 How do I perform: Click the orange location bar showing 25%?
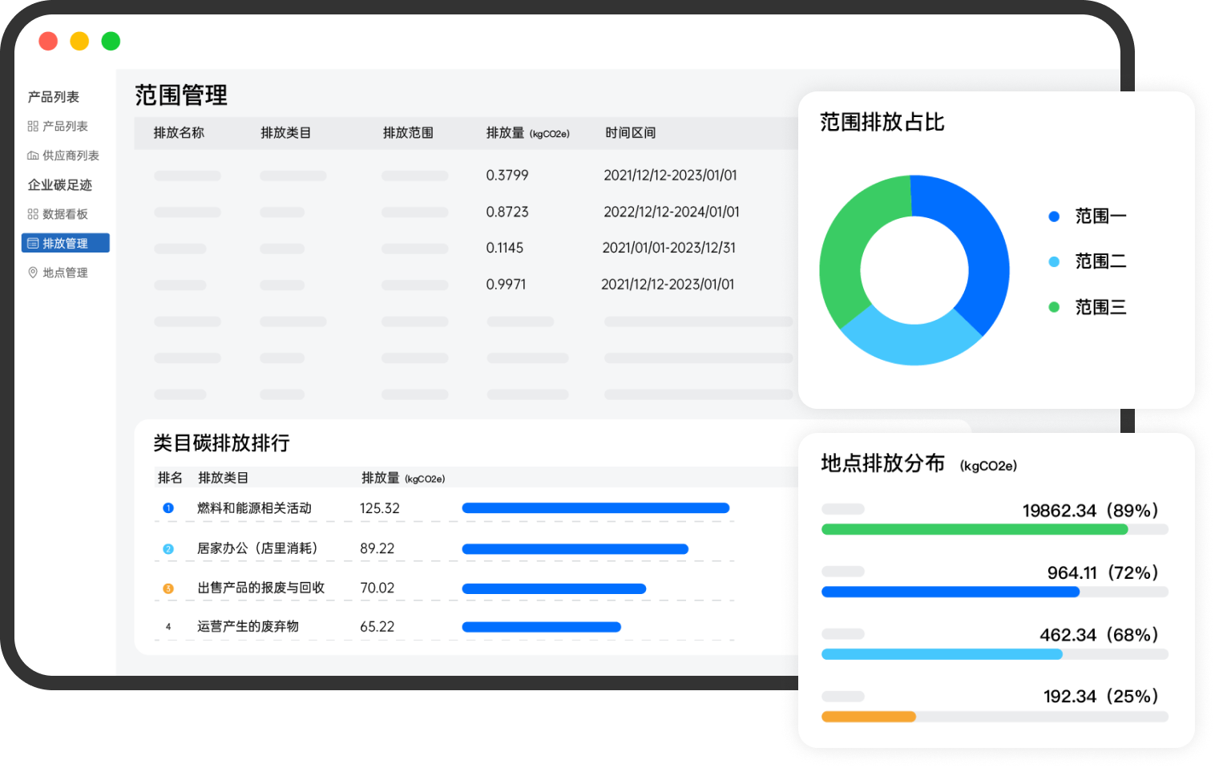coord(868,717)
